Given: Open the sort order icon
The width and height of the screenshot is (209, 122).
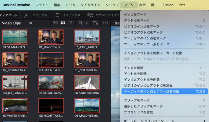Looking at the screenshot, I should (x=96, y=23).
